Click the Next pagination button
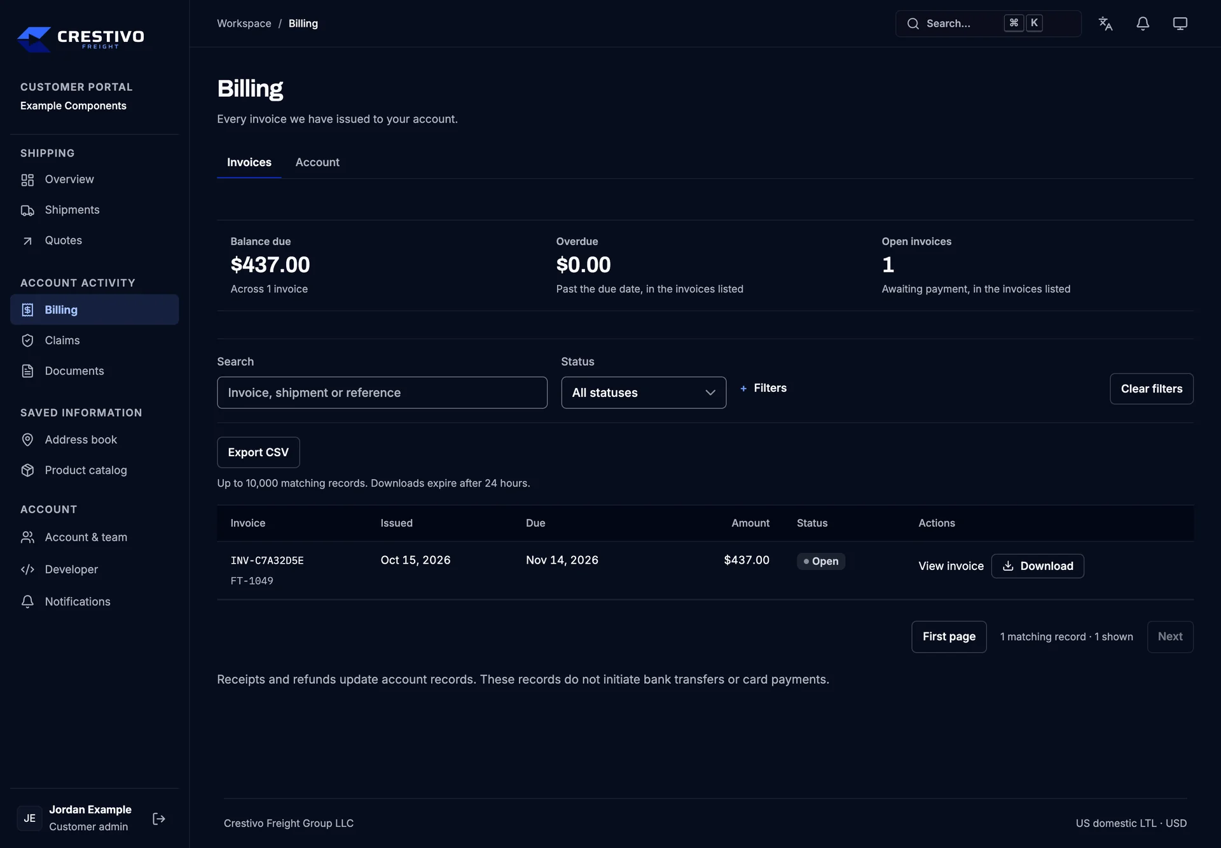Image resolution: width=1221 pixels, height=848 pixels. coord(1170,637)
